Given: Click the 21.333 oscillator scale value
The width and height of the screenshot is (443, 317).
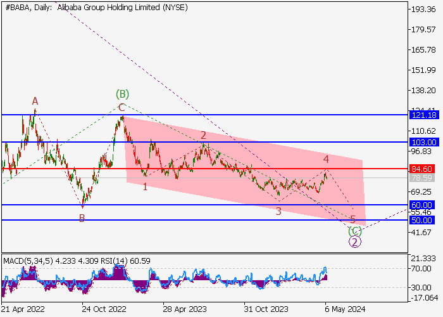Looking at the screenshot, I should tap(423, 259).
